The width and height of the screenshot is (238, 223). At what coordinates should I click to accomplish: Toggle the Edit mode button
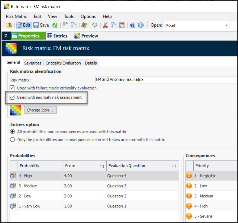coord(23,25)
